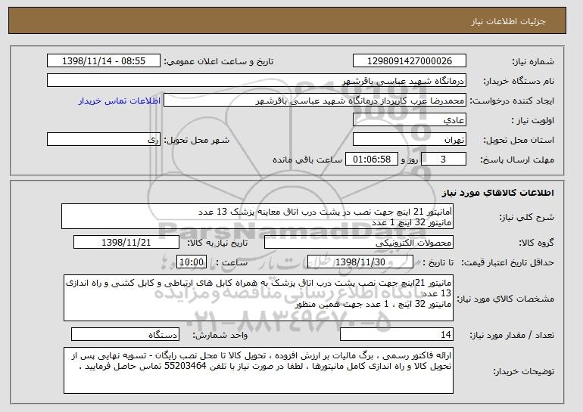
Task: Click the need date field 1398/11/21
Action: [x=126, y=243]
